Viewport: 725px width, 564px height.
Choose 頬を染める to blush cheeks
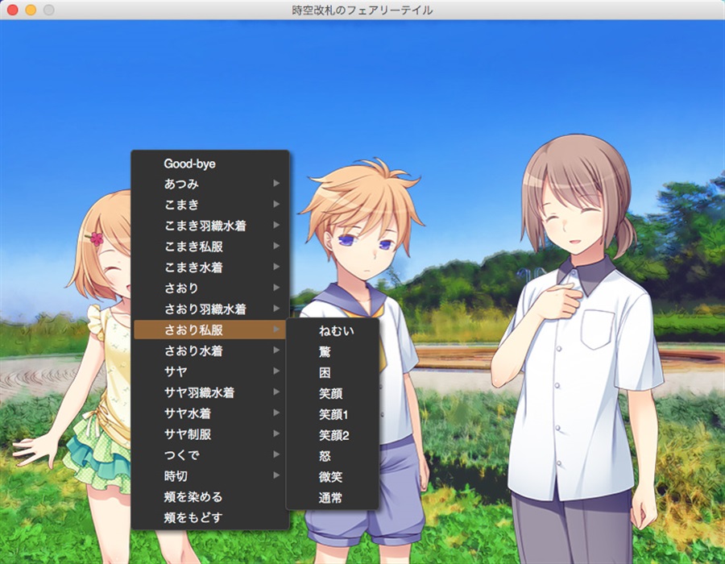tap(210, 496)
